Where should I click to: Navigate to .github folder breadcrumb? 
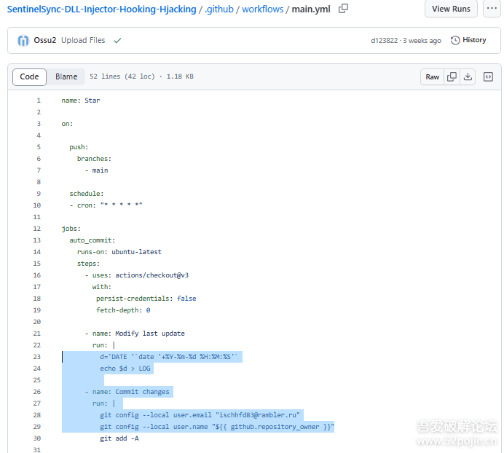click(x=219, y=9)
